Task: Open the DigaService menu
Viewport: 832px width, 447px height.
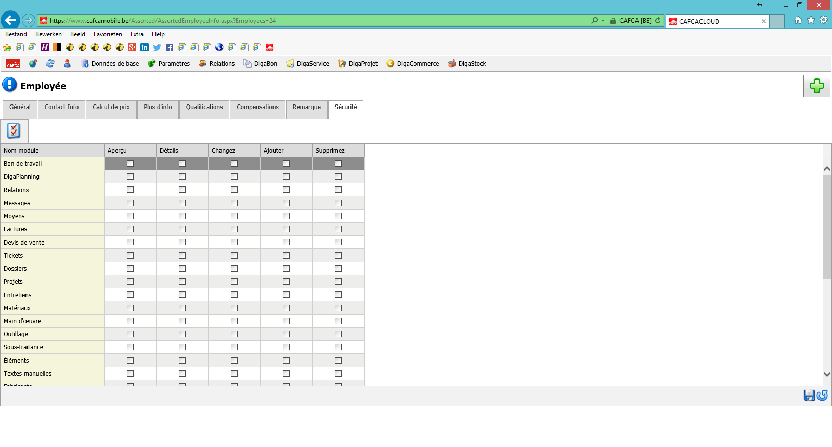Action: pos(307,63)
